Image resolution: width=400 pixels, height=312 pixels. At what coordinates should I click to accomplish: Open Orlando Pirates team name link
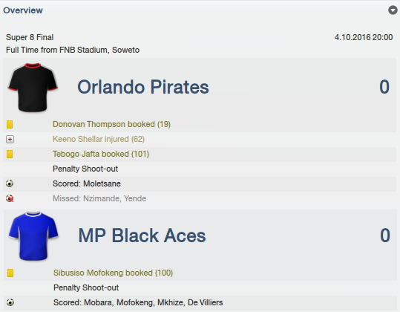pyautogui.click(x=143, y=87)
